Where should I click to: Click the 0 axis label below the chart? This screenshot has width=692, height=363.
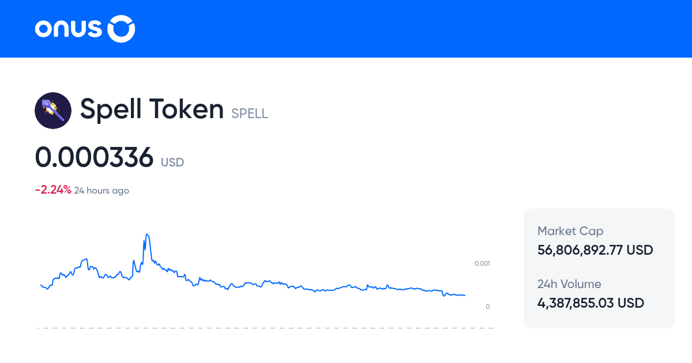click(487, 307)
